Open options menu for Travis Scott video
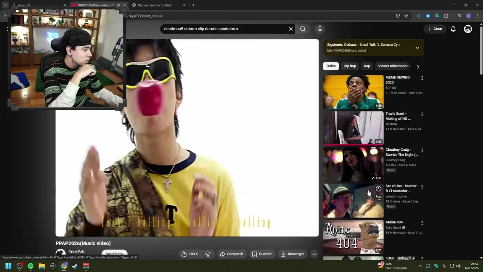 422,114
